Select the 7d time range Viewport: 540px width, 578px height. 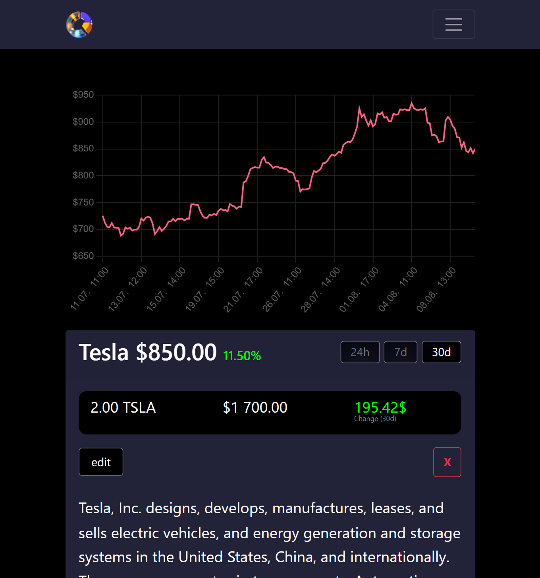(x=400, y=352)
